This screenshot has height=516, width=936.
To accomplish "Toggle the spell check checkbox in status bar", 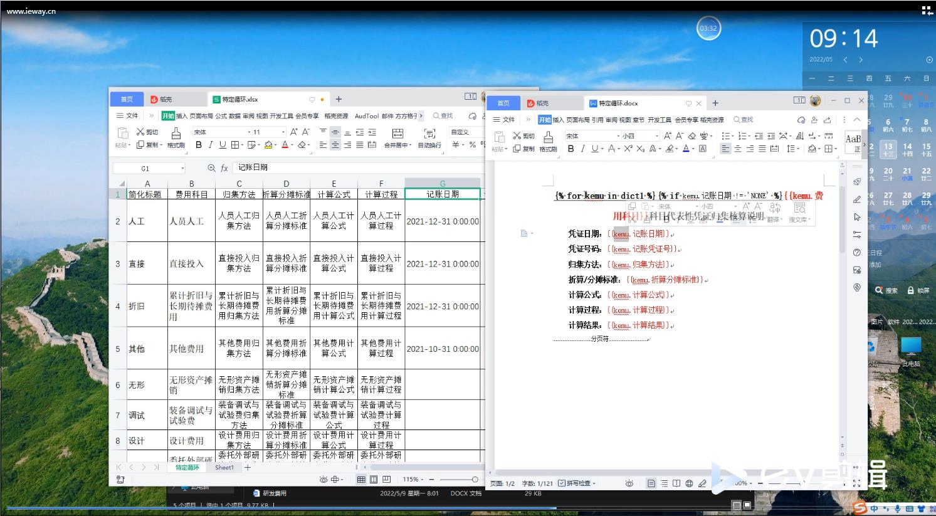I will [562, 483].
